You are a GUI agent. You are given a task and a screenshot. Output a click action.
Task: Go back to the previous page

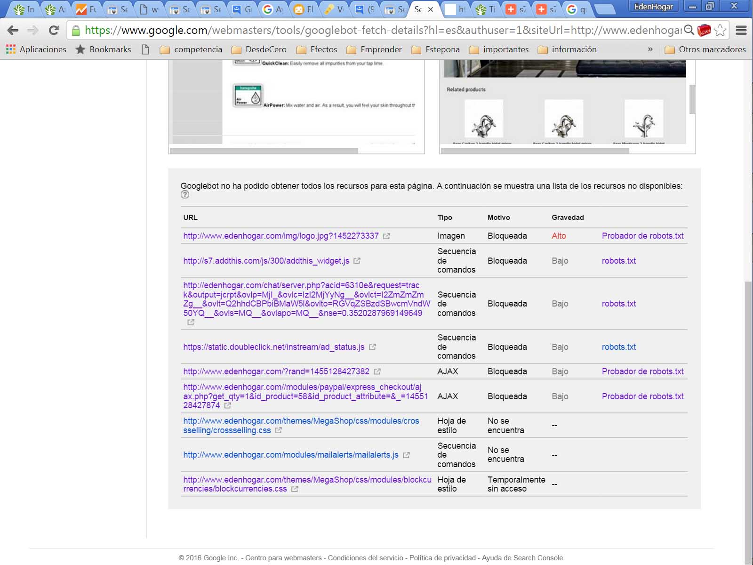click(13, 31)
